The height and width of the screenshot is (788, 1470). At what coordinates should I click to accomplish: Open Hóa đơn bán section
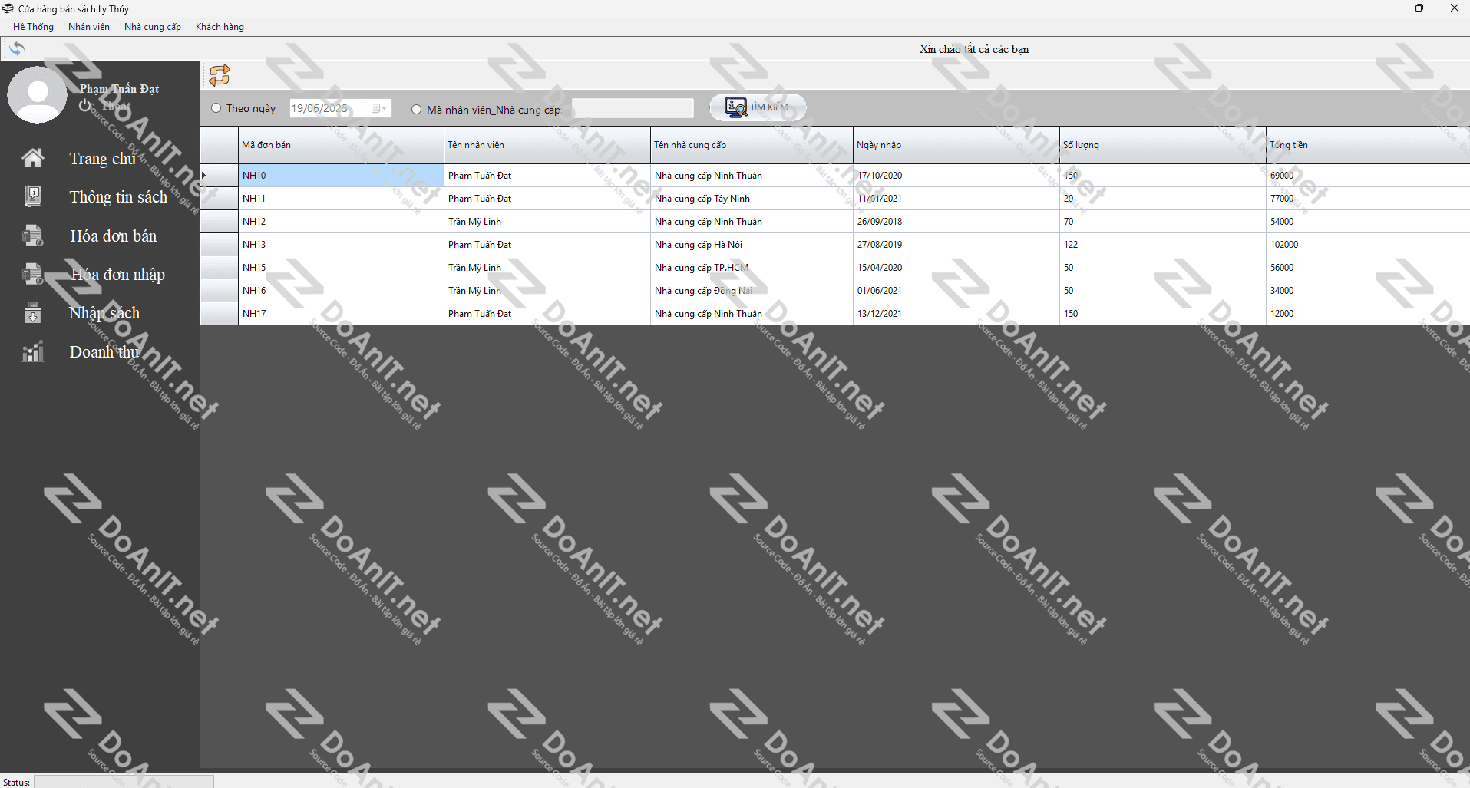pyautogui.click(x=114, y=236)
